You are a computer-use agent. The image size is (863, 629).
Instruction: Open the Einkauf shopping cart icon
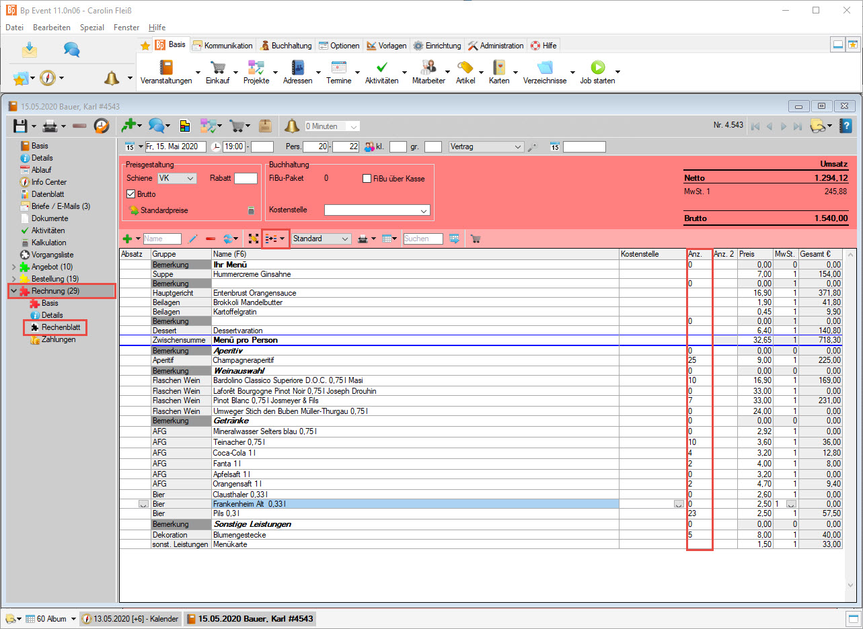coord(217,68)
